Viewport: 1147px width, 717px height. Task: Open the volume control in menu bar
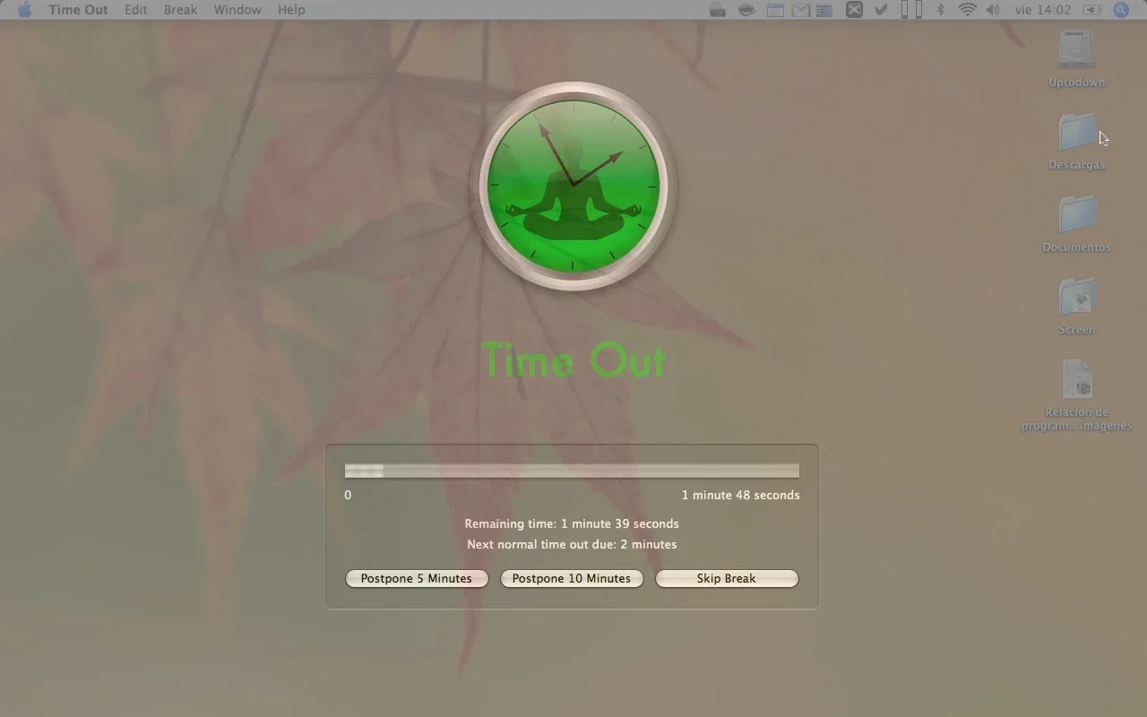(993, 10)
